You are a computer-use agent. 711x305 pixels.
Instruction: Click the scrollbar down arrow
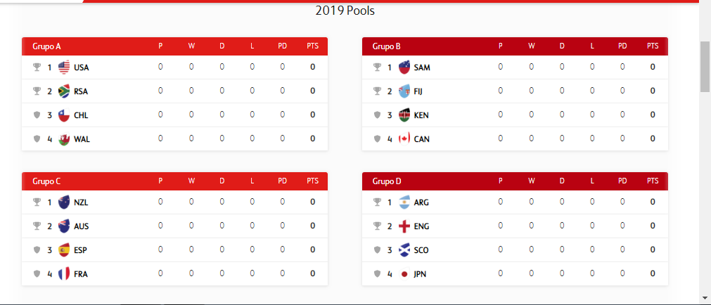[x=705, y=298]
